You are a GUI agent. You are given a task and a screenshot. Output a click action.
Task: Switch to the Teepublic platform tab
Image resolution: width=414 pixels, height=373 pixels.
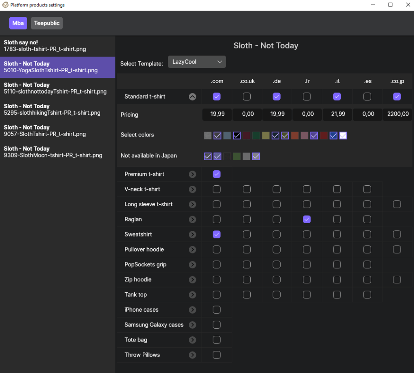coord(47,23)
